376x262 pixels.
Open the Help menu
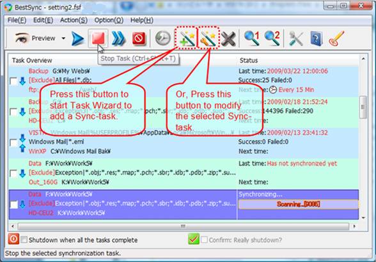pos(142,20)
